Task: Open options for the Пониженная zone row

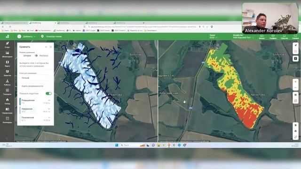Action: 49,117
